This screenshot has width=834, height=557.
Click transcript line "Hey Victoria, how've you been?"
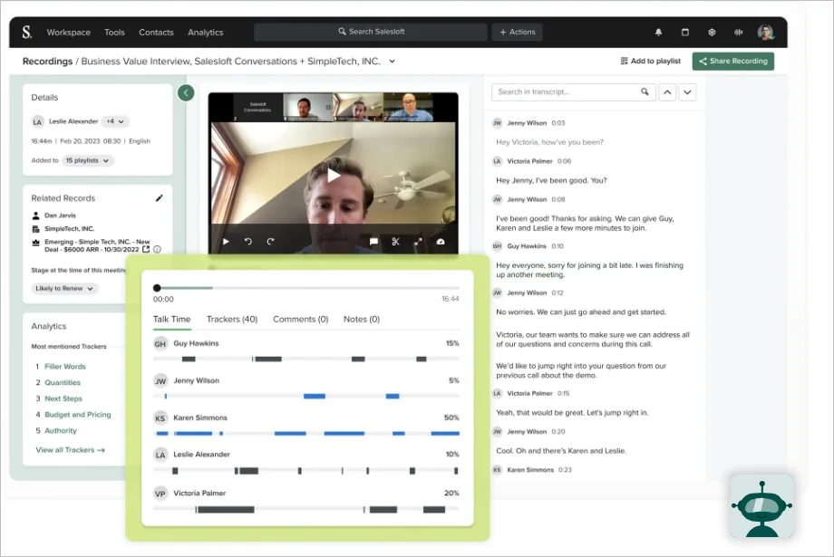549,142
